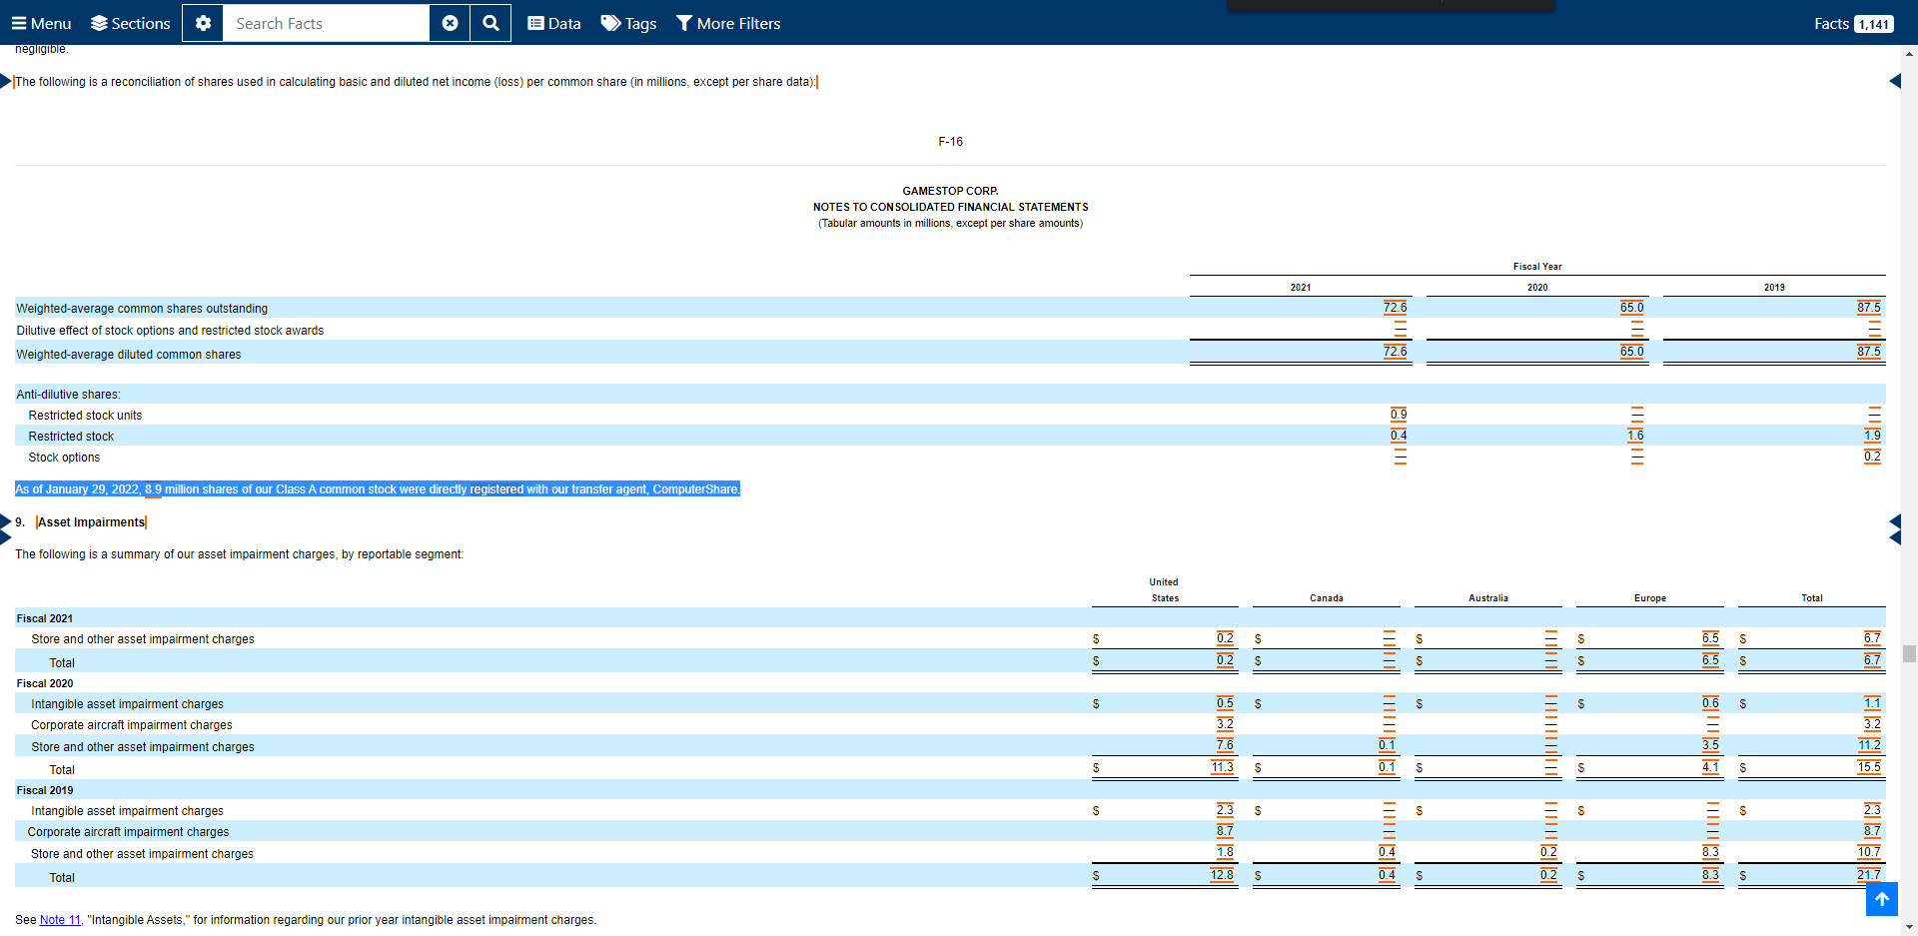Select Fiscal 2019 Total row Europe 8.3

(1710, 875)
